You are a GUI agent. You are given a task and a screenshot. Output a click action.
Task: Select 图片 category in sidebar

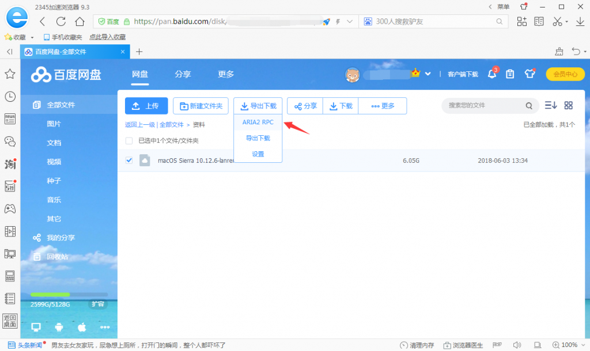coord(54,124)
